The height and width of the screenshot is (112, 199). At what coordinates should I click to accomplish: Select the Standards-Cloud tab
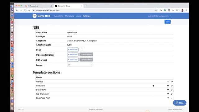68,6
